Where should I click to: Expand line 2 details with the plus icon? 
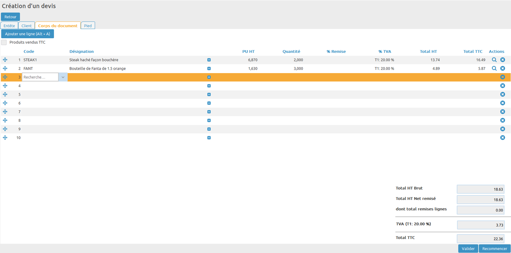click(209, 69)
